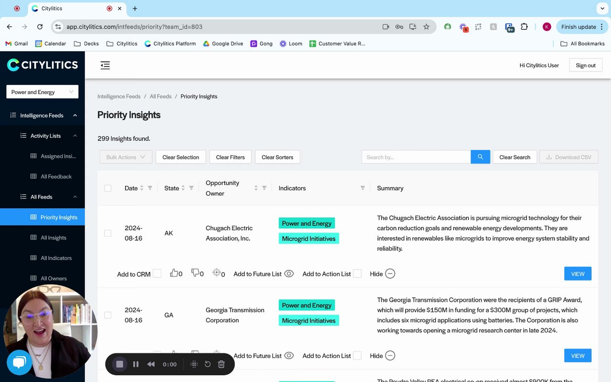Thumbs down the Chugach Electric insight
611x382 pixels.
pyautogui.click(x=195, y=273)
